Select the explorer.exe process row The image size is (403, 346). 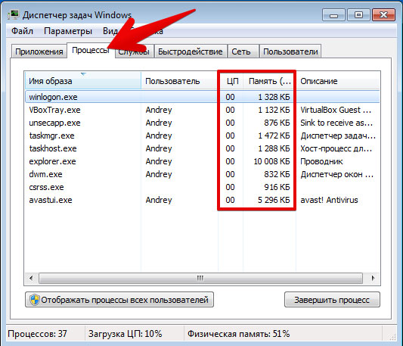click(203, 161)
